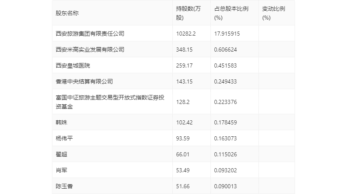Click the holding value 128.2

click(x=183, y=102)
